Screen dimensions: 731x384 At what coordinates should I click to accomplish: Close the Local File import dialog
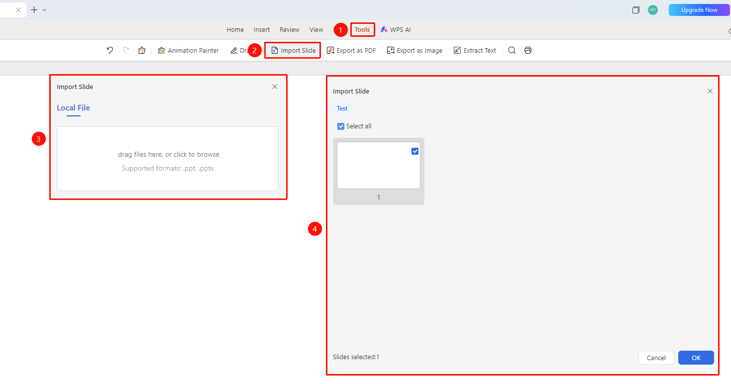[x=275, y=87]
